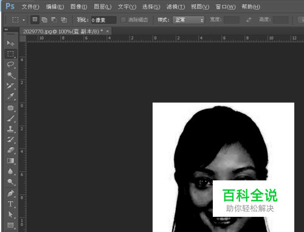304x232 pixels.
Task: Click the ruler origin corner box
Action: coord(22,38)
